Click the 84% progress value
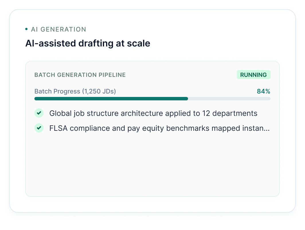The height and width of the screenshot is (230, 305). (263, 91)
